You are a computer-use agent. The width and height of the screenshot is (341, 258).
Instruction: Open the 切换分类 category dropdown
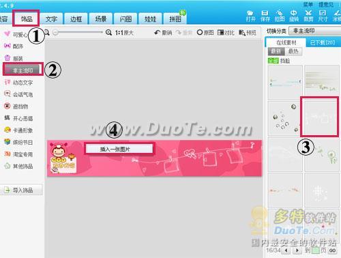point(314,31)
